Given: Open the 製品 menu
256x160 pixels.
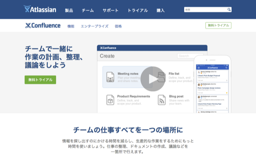Looking at the screenshot, I should pos(69,10).
